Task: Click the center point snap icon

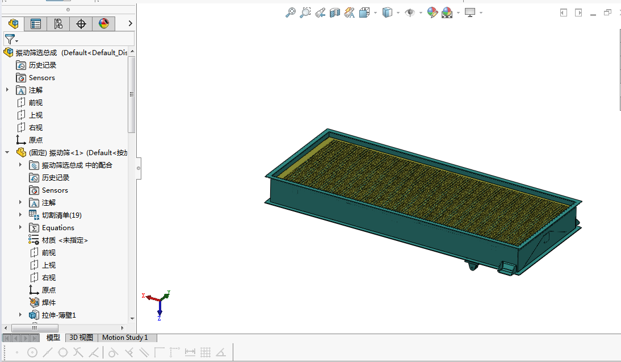Action: click(32, 352)
